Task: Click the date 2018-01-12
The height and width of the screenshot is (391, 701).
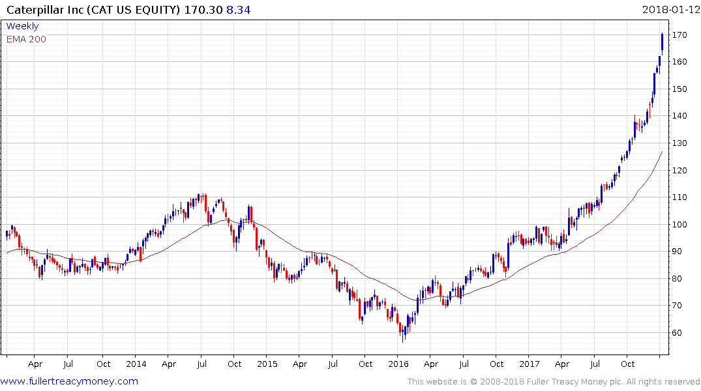Action: click(x=671, y=10)
